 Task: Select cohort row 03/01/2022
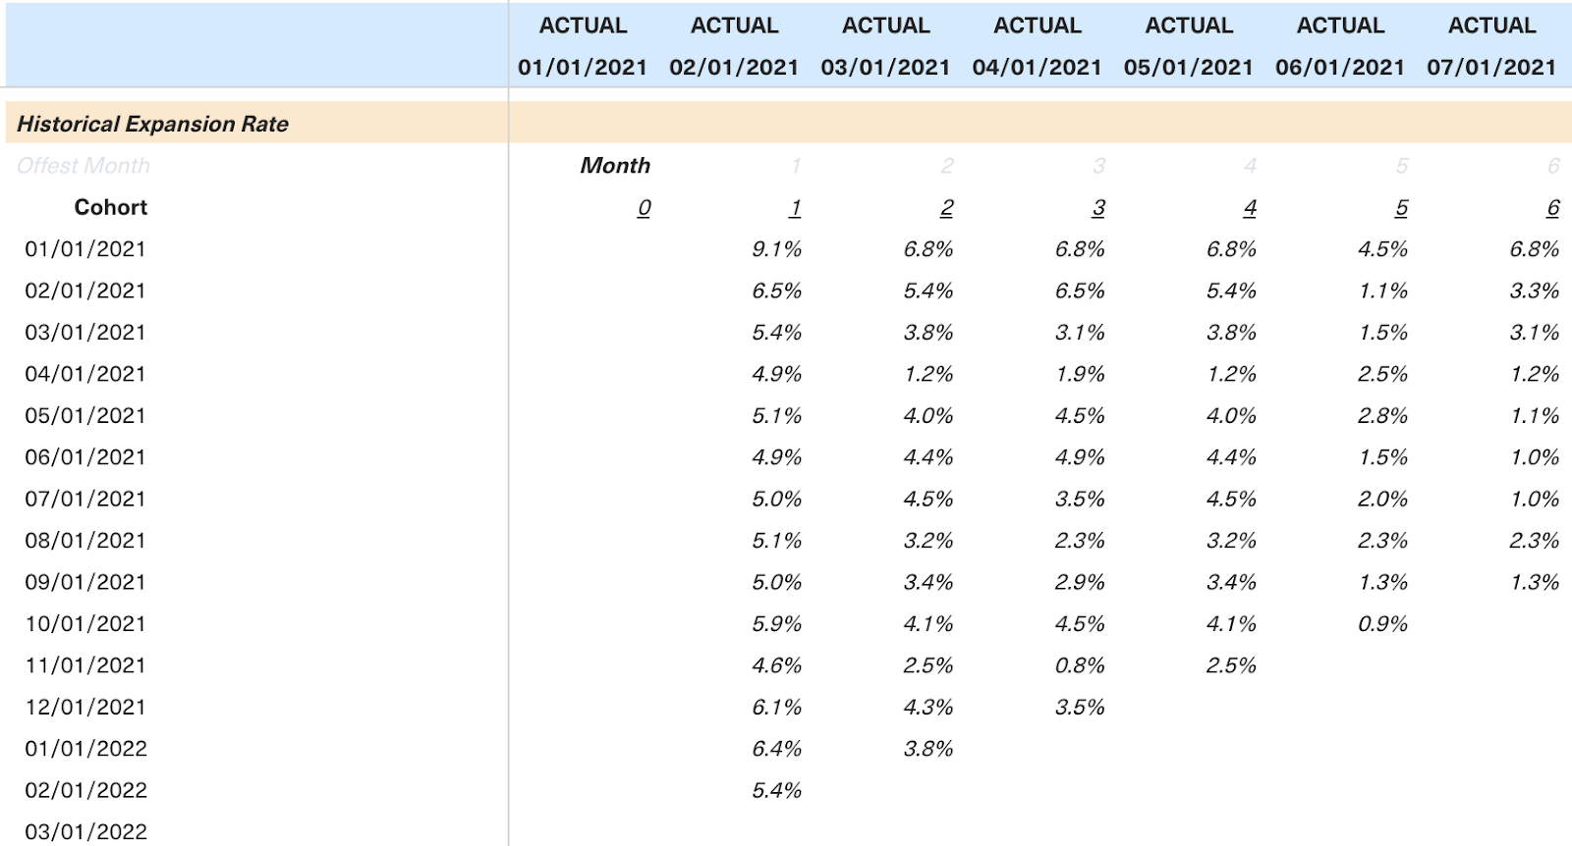coord(85,831)
